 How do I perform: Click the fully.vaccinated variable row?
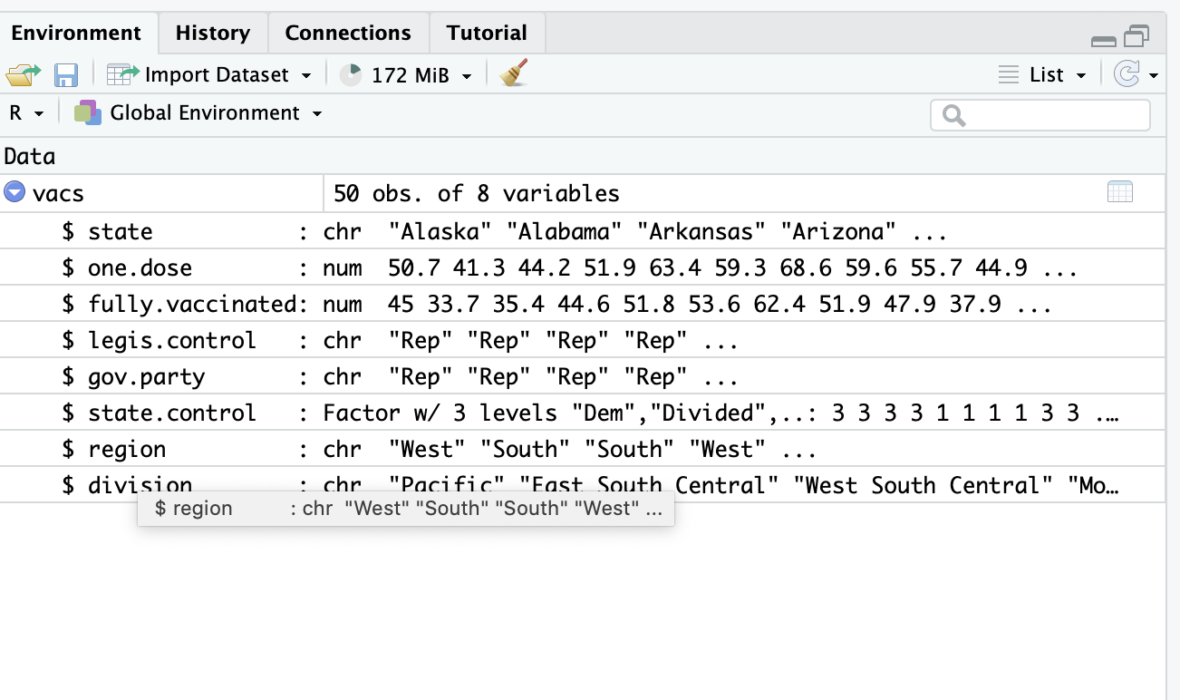pyautogui.click(x=192, y=305)
